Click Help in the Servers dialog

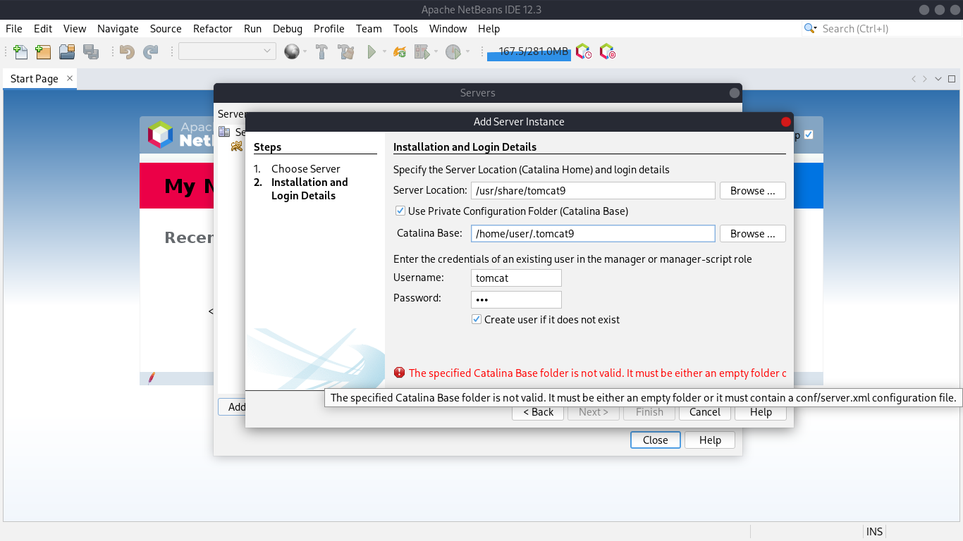pos(710,440)
